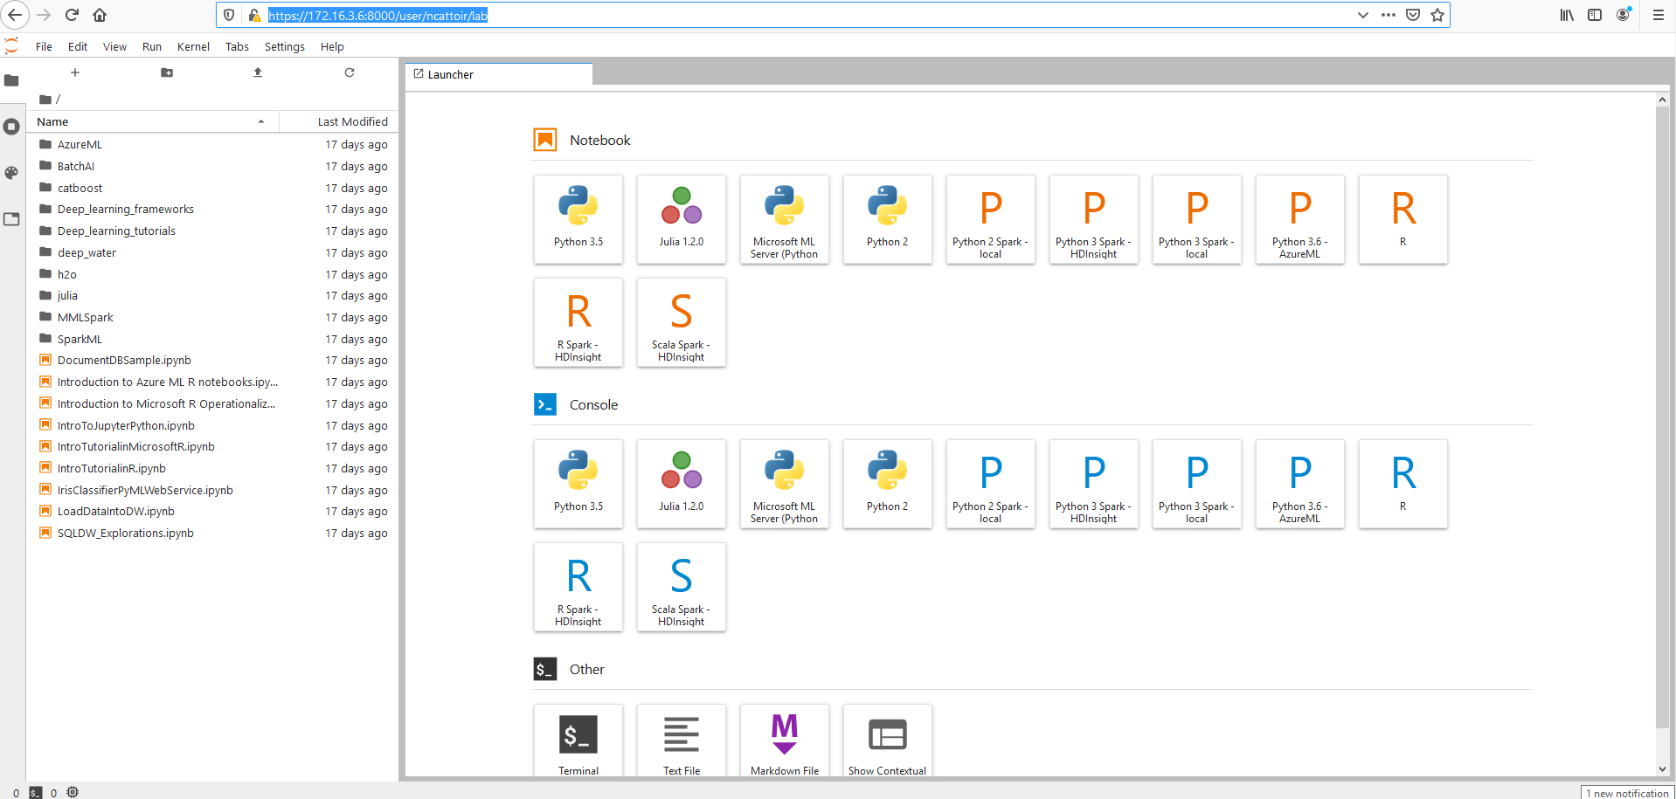Open a Python 3.5 console
The image size is (1676, 799).
[x=578, y=484]
